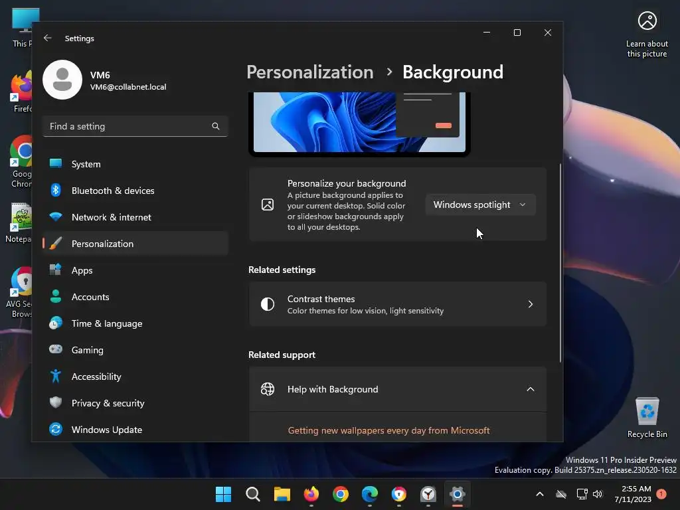Open the clock showing 2:55 AM
This screenshot has width=680, height=510.
tap(633, 494)
